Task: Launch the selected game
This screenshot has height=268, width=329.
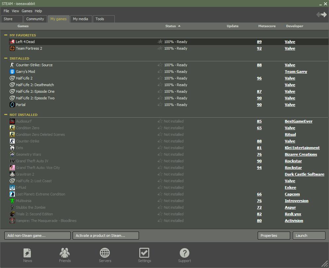Action: (x=309, y=236)
